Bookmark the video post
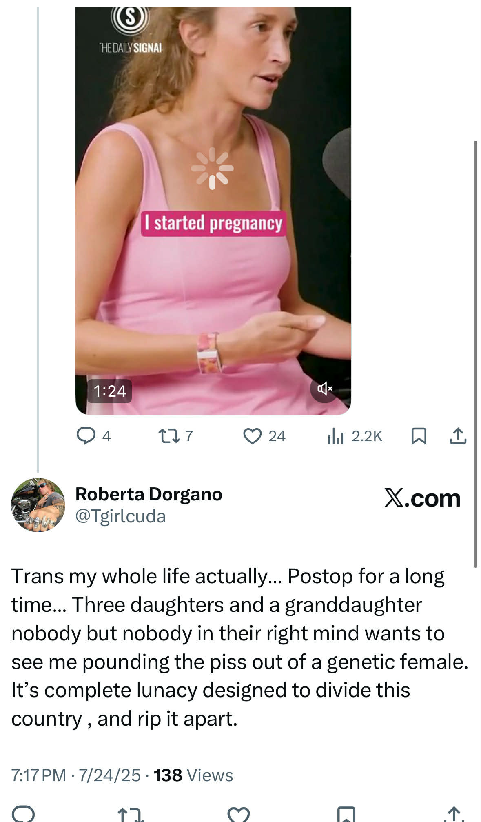The width and height of the screenshot is (481, 822). tap(419, 436)
